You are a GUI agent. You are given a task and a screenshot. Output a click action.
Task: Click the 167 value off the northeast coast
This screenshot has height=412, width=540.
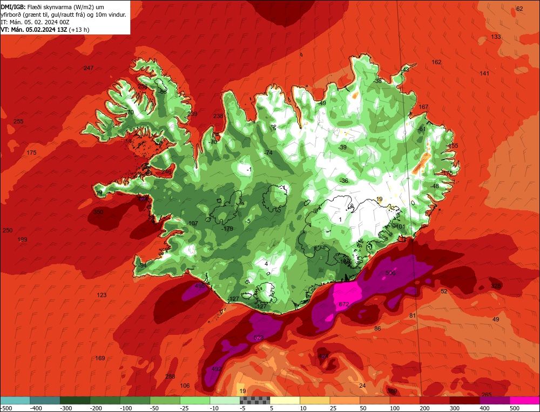pyautogui.click(x=423, y=107)
